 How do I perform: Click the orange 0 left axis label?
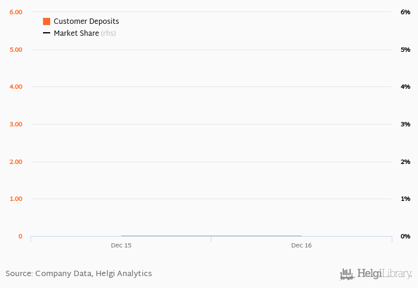point(20,236)
